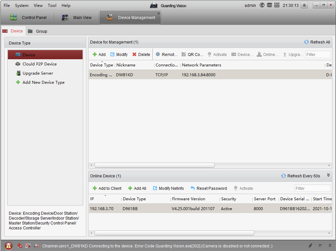
Task: Click the network globe status icon
Action: (262, 5)
